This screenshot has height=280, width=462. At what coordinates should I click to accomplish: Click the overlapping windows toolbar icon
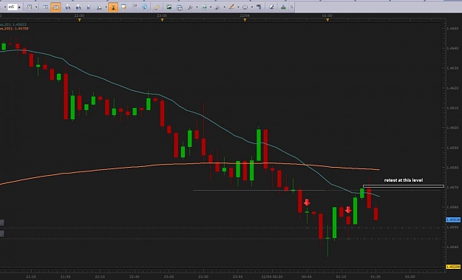[180, 7]
